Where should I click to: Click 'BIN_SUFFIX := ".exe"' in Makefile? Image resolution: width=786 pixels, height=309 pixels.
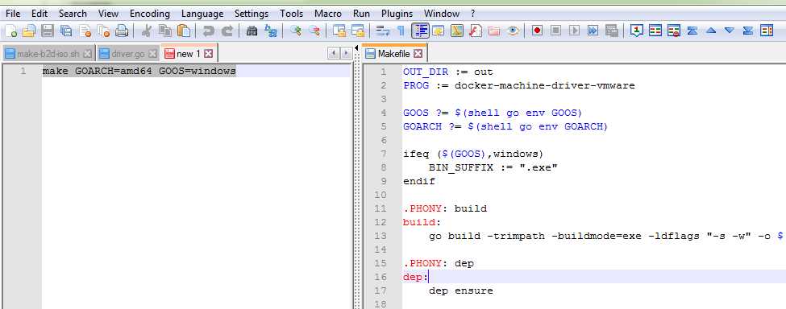pos(493,167)
